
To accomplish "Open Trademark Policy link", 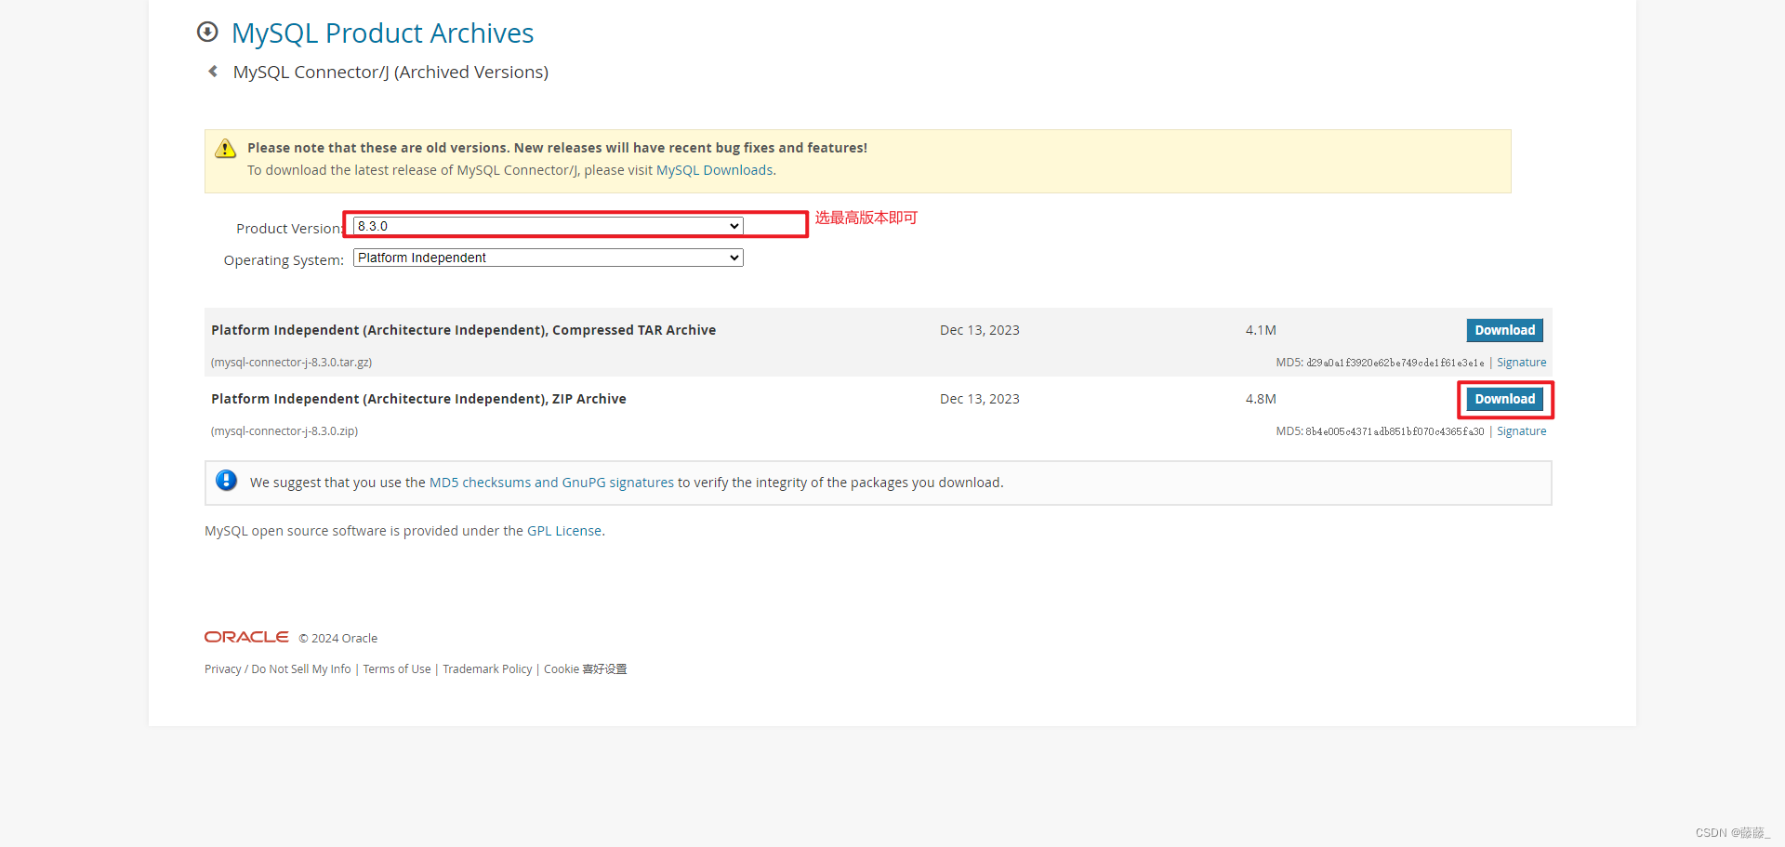I will point(487,669).
